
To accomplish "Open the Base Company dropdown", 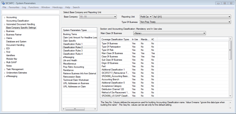I will 115,17.
